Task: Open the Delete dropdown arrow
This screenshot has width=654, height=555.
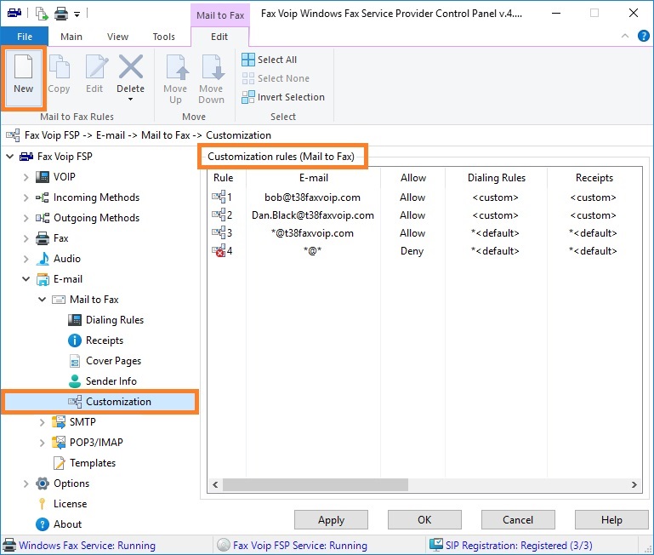Action: coord(131,100)
